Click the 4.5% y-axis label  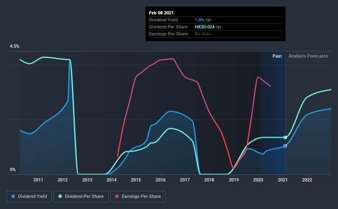point(14,46)
